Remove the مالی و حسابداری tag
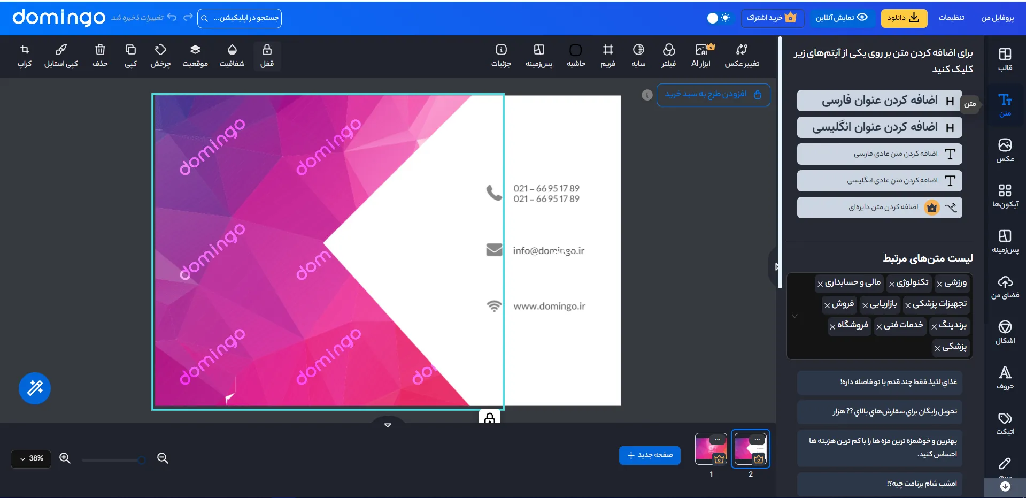 pos(820,284)
